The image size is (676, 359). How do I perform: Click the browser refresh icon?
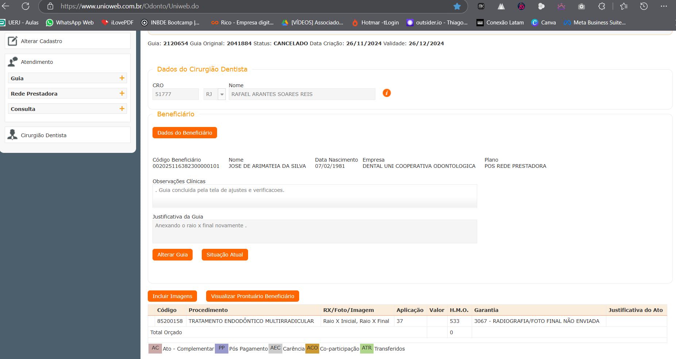pyautogui.click(x=26, y=6)
